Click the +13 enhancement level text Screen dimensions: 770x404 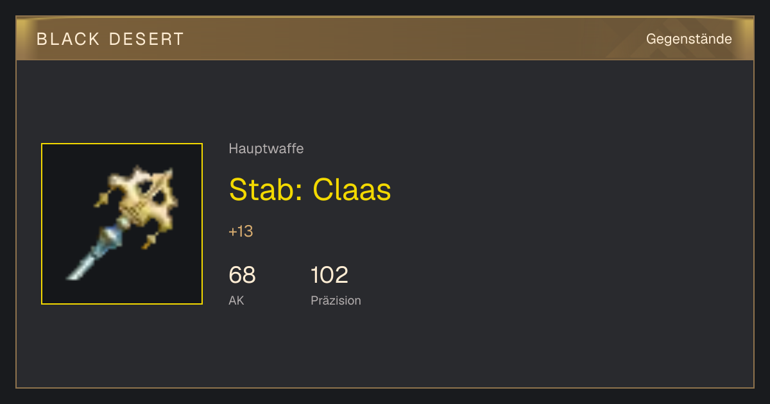pos(241,231)
